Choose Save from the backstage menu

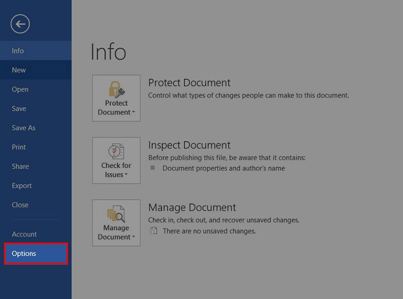coord(19,109)
